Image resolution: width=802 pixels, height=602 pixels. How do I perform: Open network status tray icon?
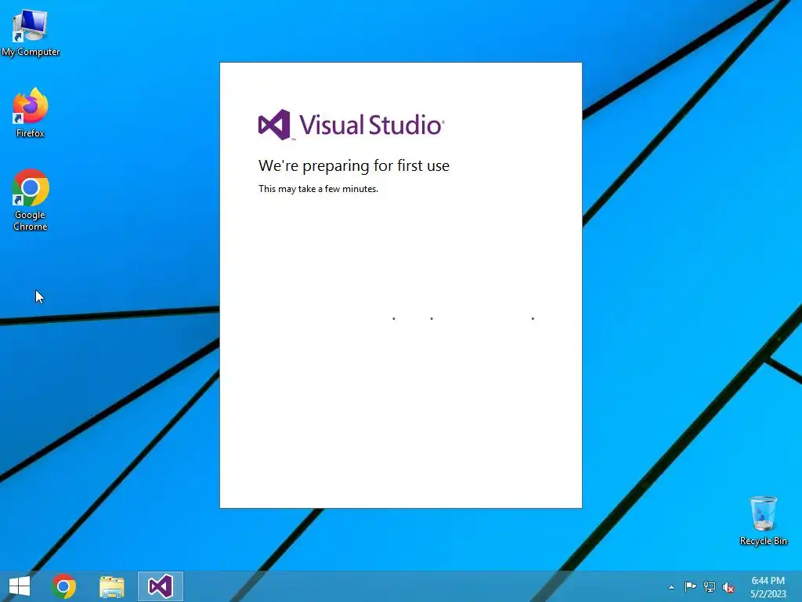tap(710, 586)
